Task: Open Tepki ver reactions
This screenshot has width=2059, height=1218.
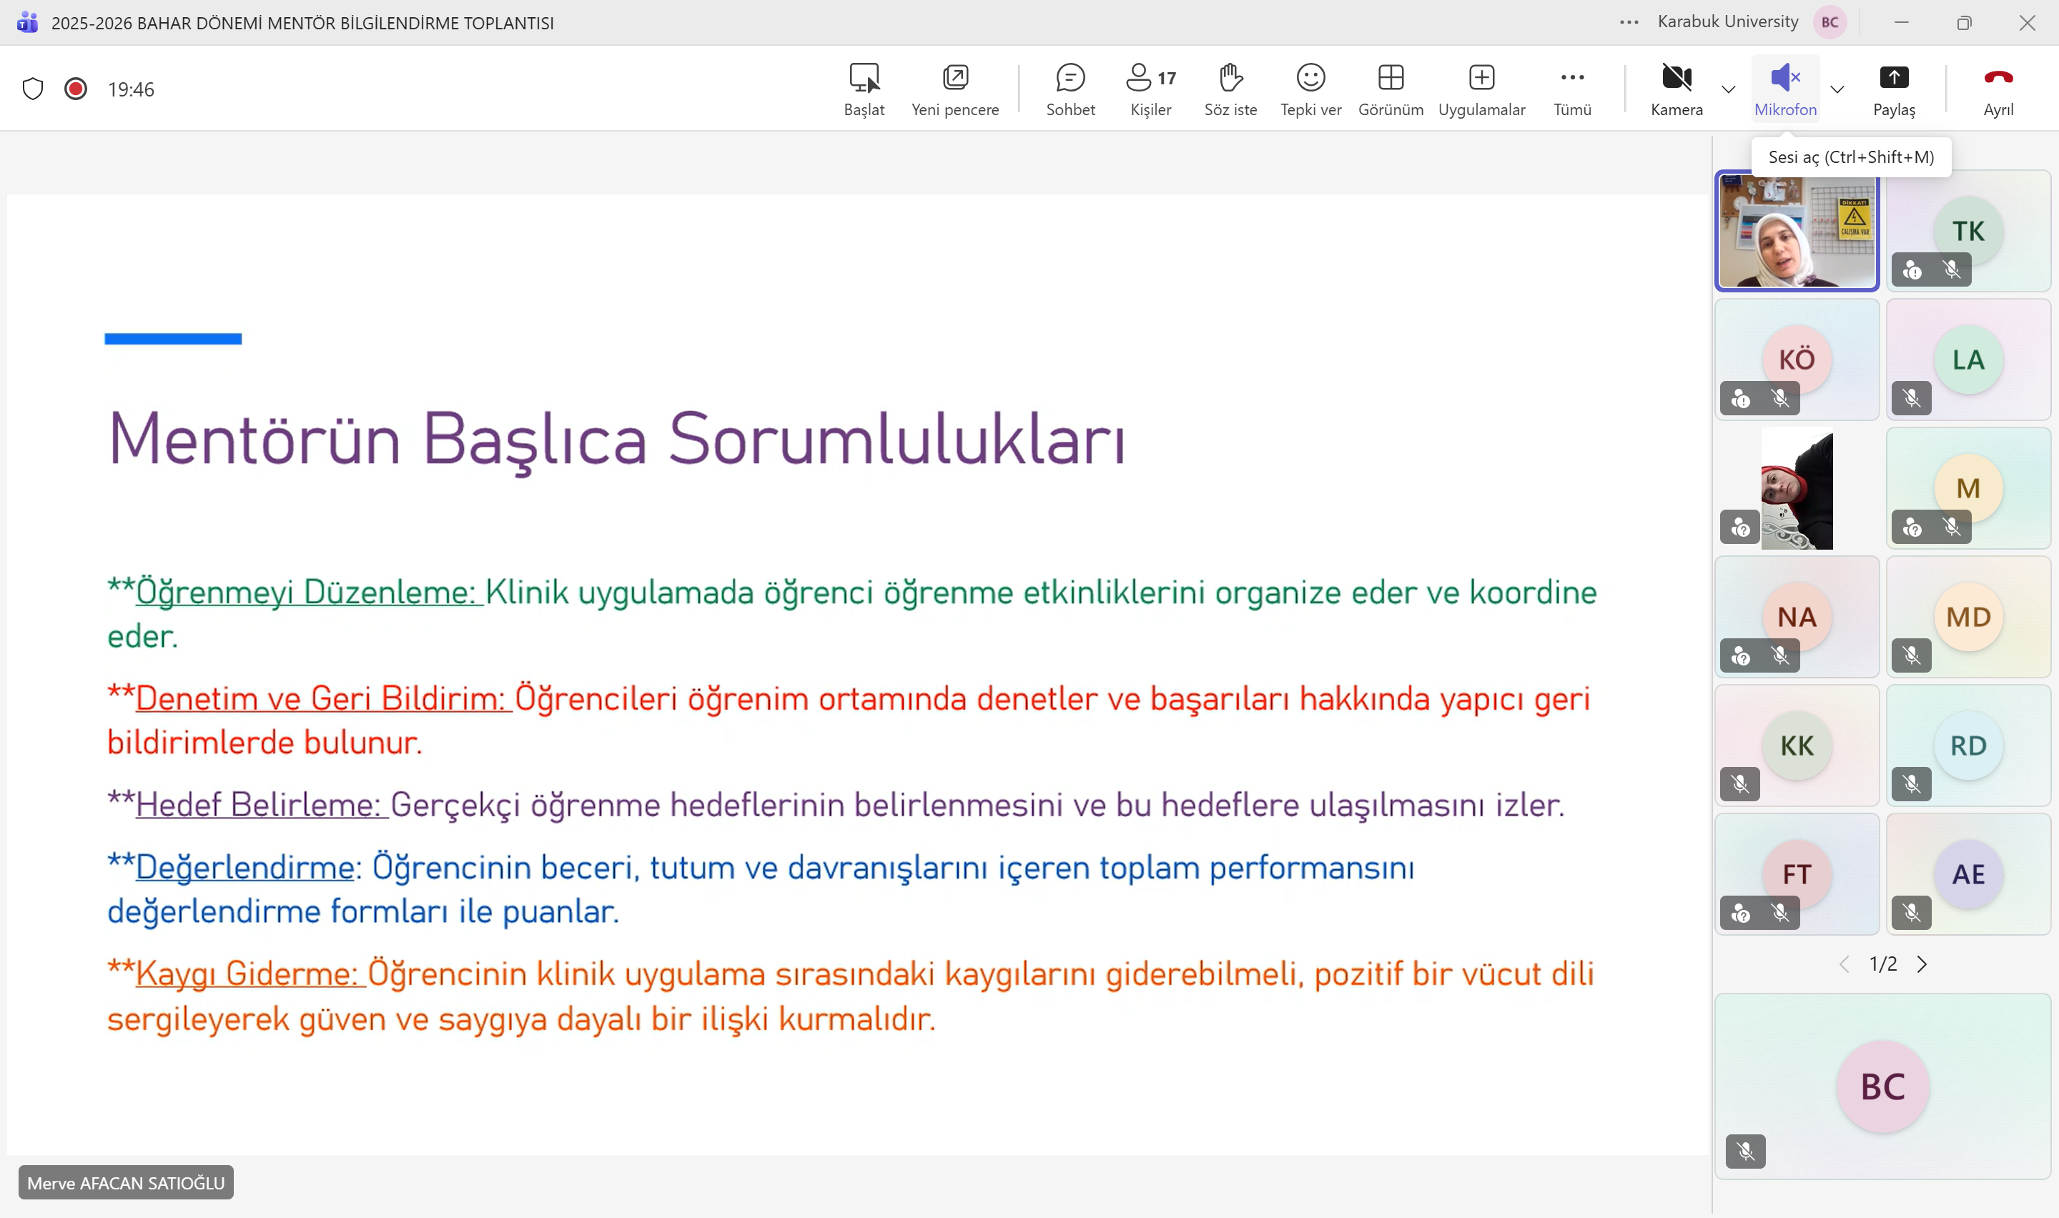Action: point(1310,89)
